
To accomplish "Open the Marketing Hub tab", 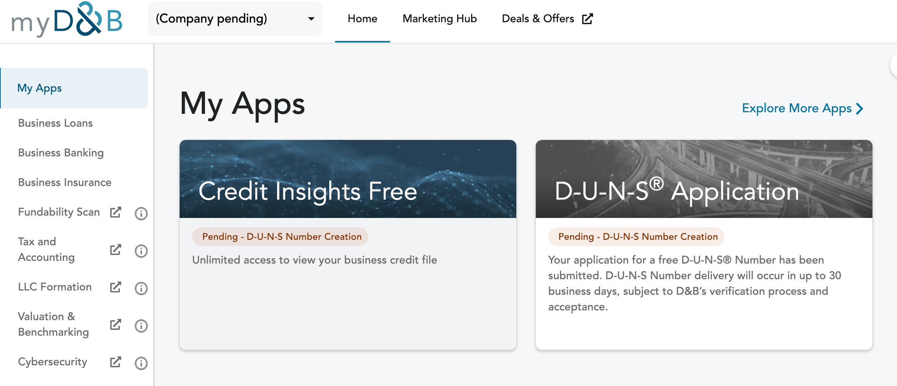I will click(x=440, y=19).
